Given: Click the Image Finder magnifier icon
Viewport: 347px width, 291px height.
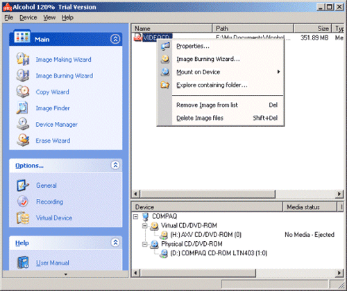Looking at the screenshot, I should click(23, 107).
